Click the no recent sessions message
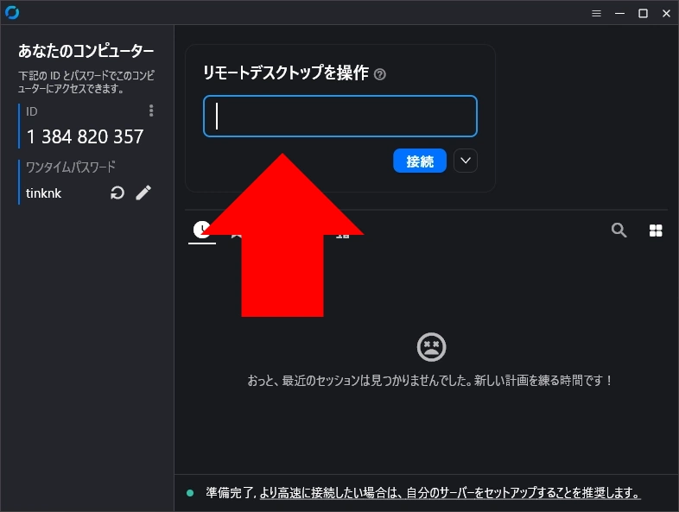679x512 pixels. tap(430, 381)
